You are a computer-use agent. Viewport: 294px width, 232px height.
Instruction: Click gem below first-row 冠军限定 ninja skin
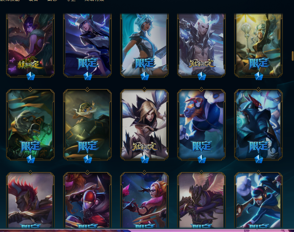201,76
